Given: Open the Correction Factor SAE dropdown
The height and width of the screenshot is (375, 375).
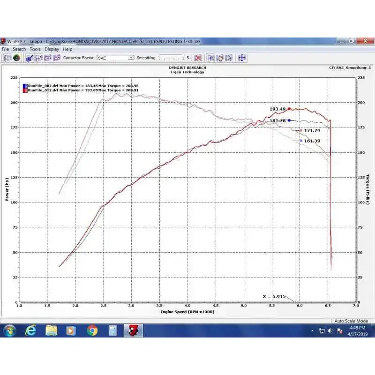Looking at the screenshot, I should [x=115, y=58].
